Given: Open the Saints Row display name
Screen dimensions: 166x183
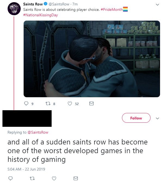Looking at the screenshot, I should coord(33,4).
